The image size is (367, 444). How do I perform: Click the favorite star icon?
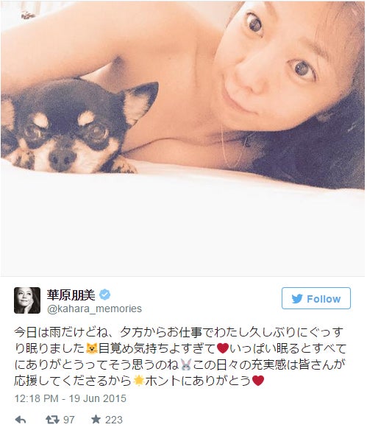(96, 420)
